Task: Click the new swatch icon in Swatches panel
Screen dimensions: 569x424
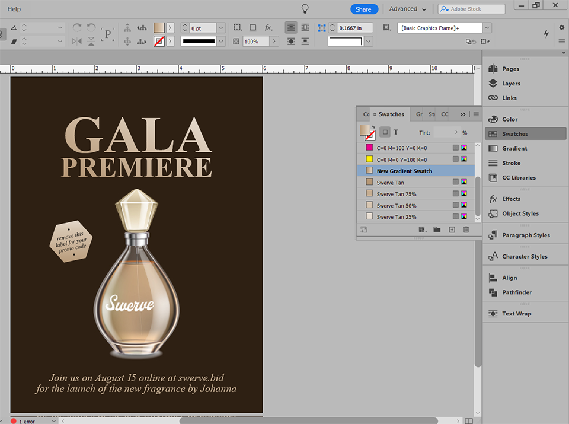Action: (452, 229)
